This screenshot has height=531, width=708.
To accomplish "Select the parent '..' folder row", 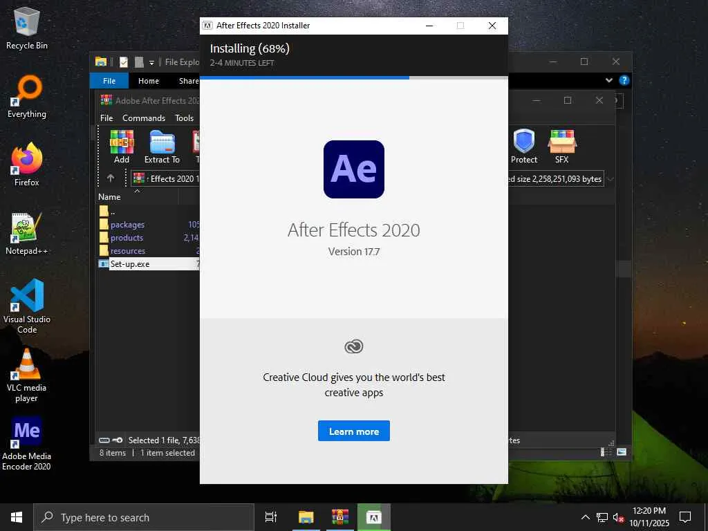I will (149, 212).
